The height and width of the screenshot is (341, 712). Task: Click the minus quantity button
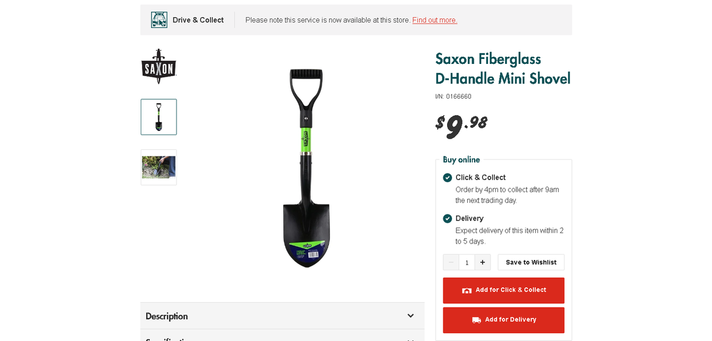(x=451, y=262)
